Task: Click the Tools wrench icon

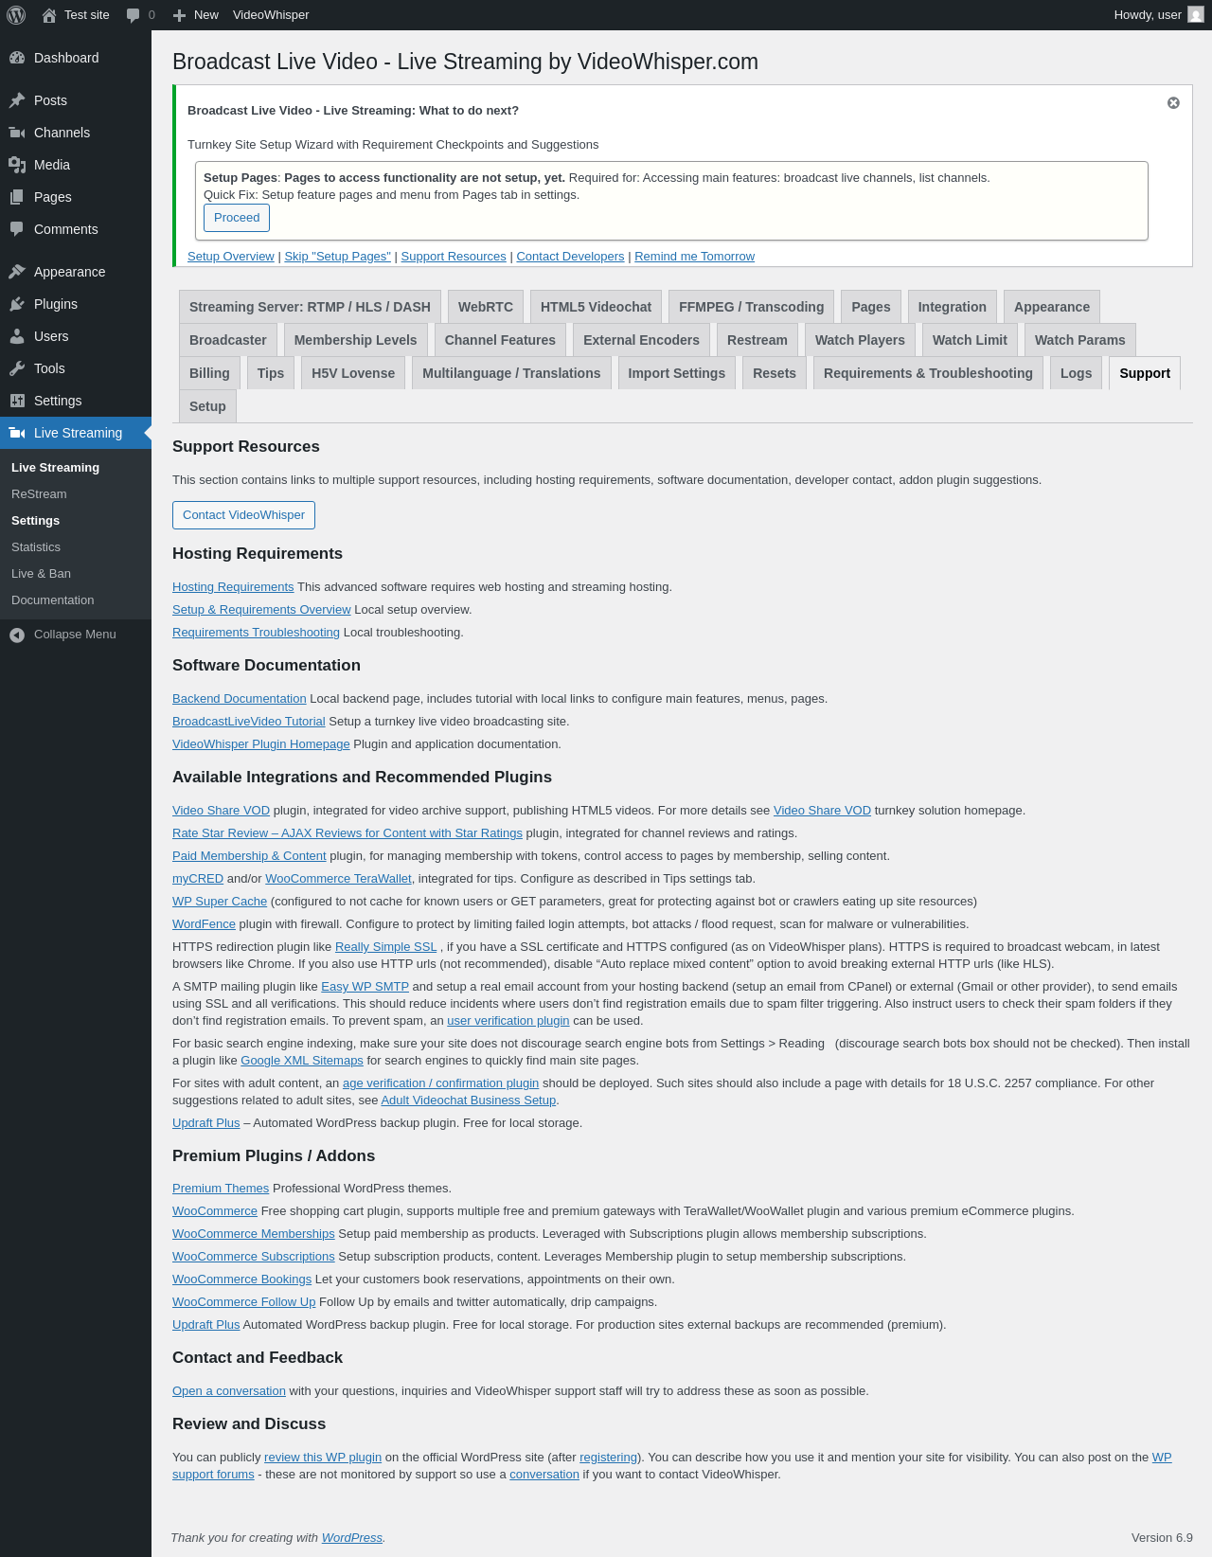Action: point(17,368)
